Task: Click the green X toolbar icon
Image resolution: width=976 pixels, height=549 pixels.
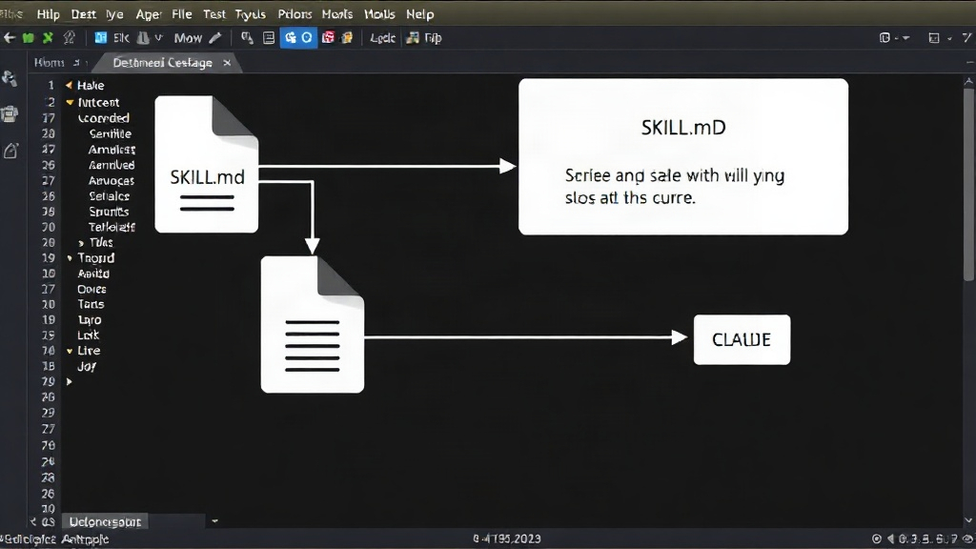Action: (x=48, y=38)
